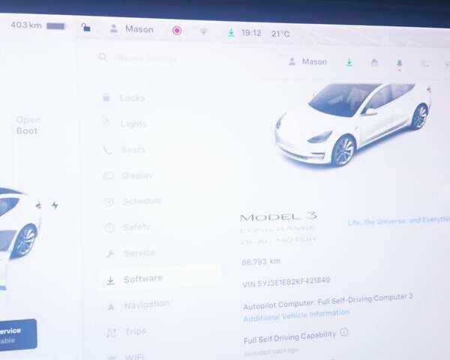450x360 pixels.
Task: Click the vehicle name 'Life, the Universe, and Everything' link
Action: tap(399, 220)
